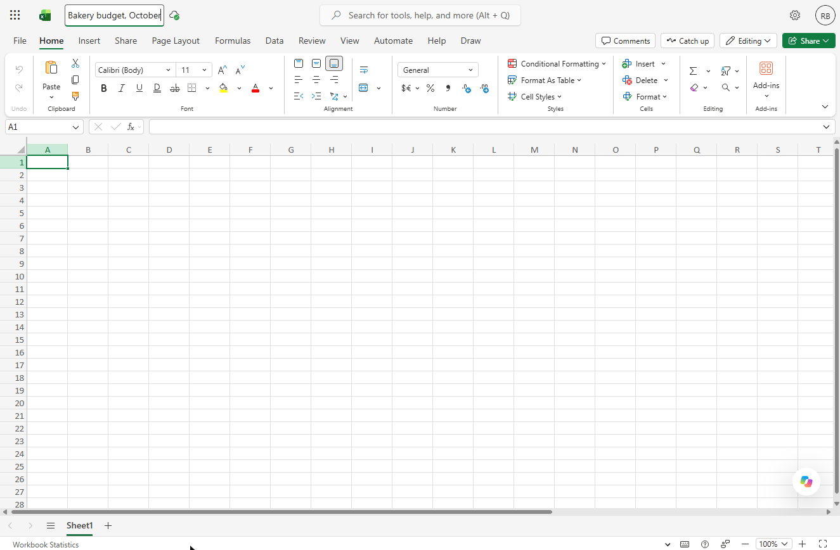Click the Clear eraser icon
Viewport: 840px width, 550px height.
pyautogui.click(x=694, y=87)
